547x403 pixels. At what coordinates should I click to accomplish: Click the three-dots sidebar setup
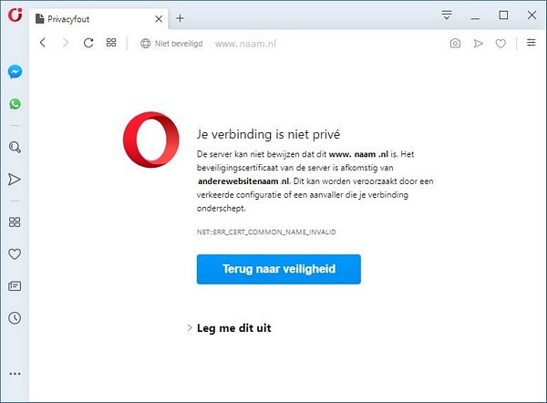click(15, 374)
